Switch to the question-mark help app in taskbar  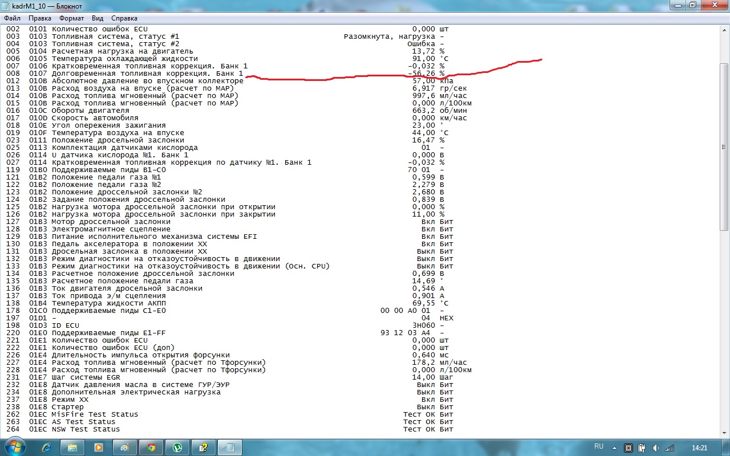click(204, 447)
